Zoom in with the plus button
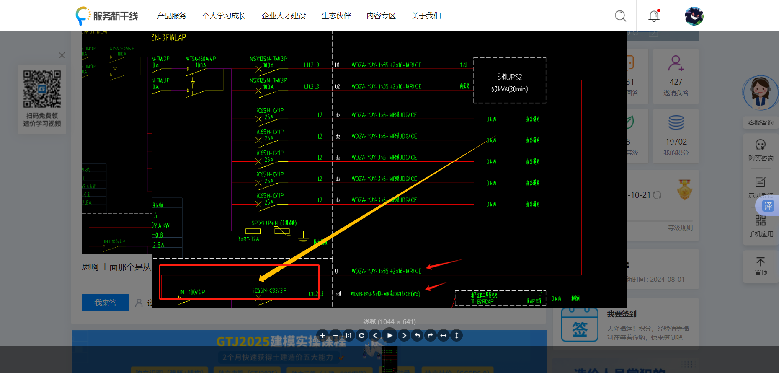Image resolution: width=779 pixels, height=373 pixels. click(322, 335)
